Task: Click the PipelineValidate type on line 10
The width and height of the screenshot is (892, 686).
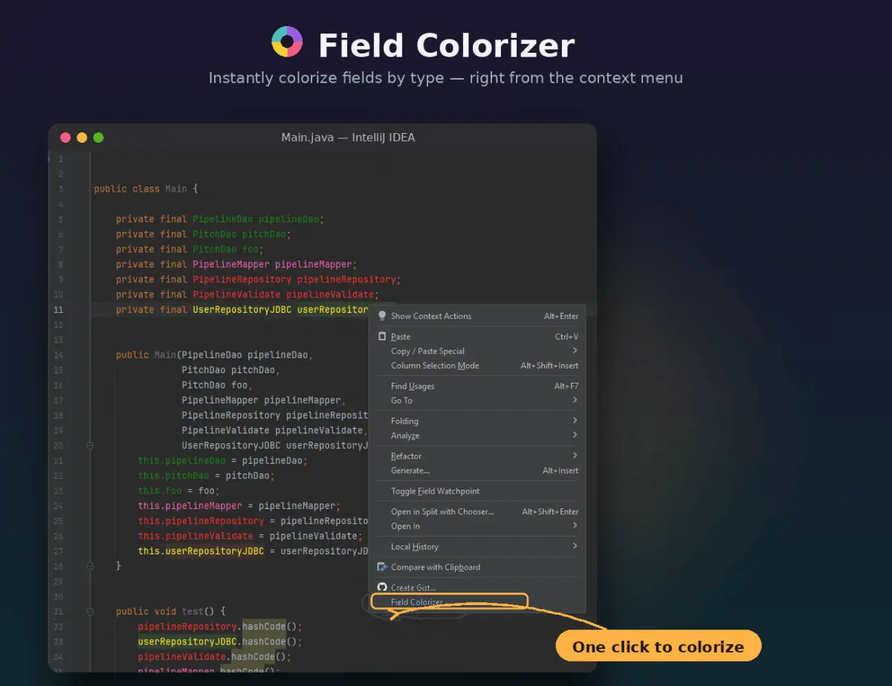Action: 236,294
